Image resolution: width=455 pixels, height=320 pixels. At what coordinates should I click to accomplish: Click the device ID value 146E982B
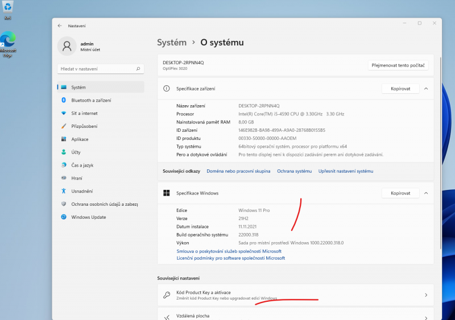(282, 130)
